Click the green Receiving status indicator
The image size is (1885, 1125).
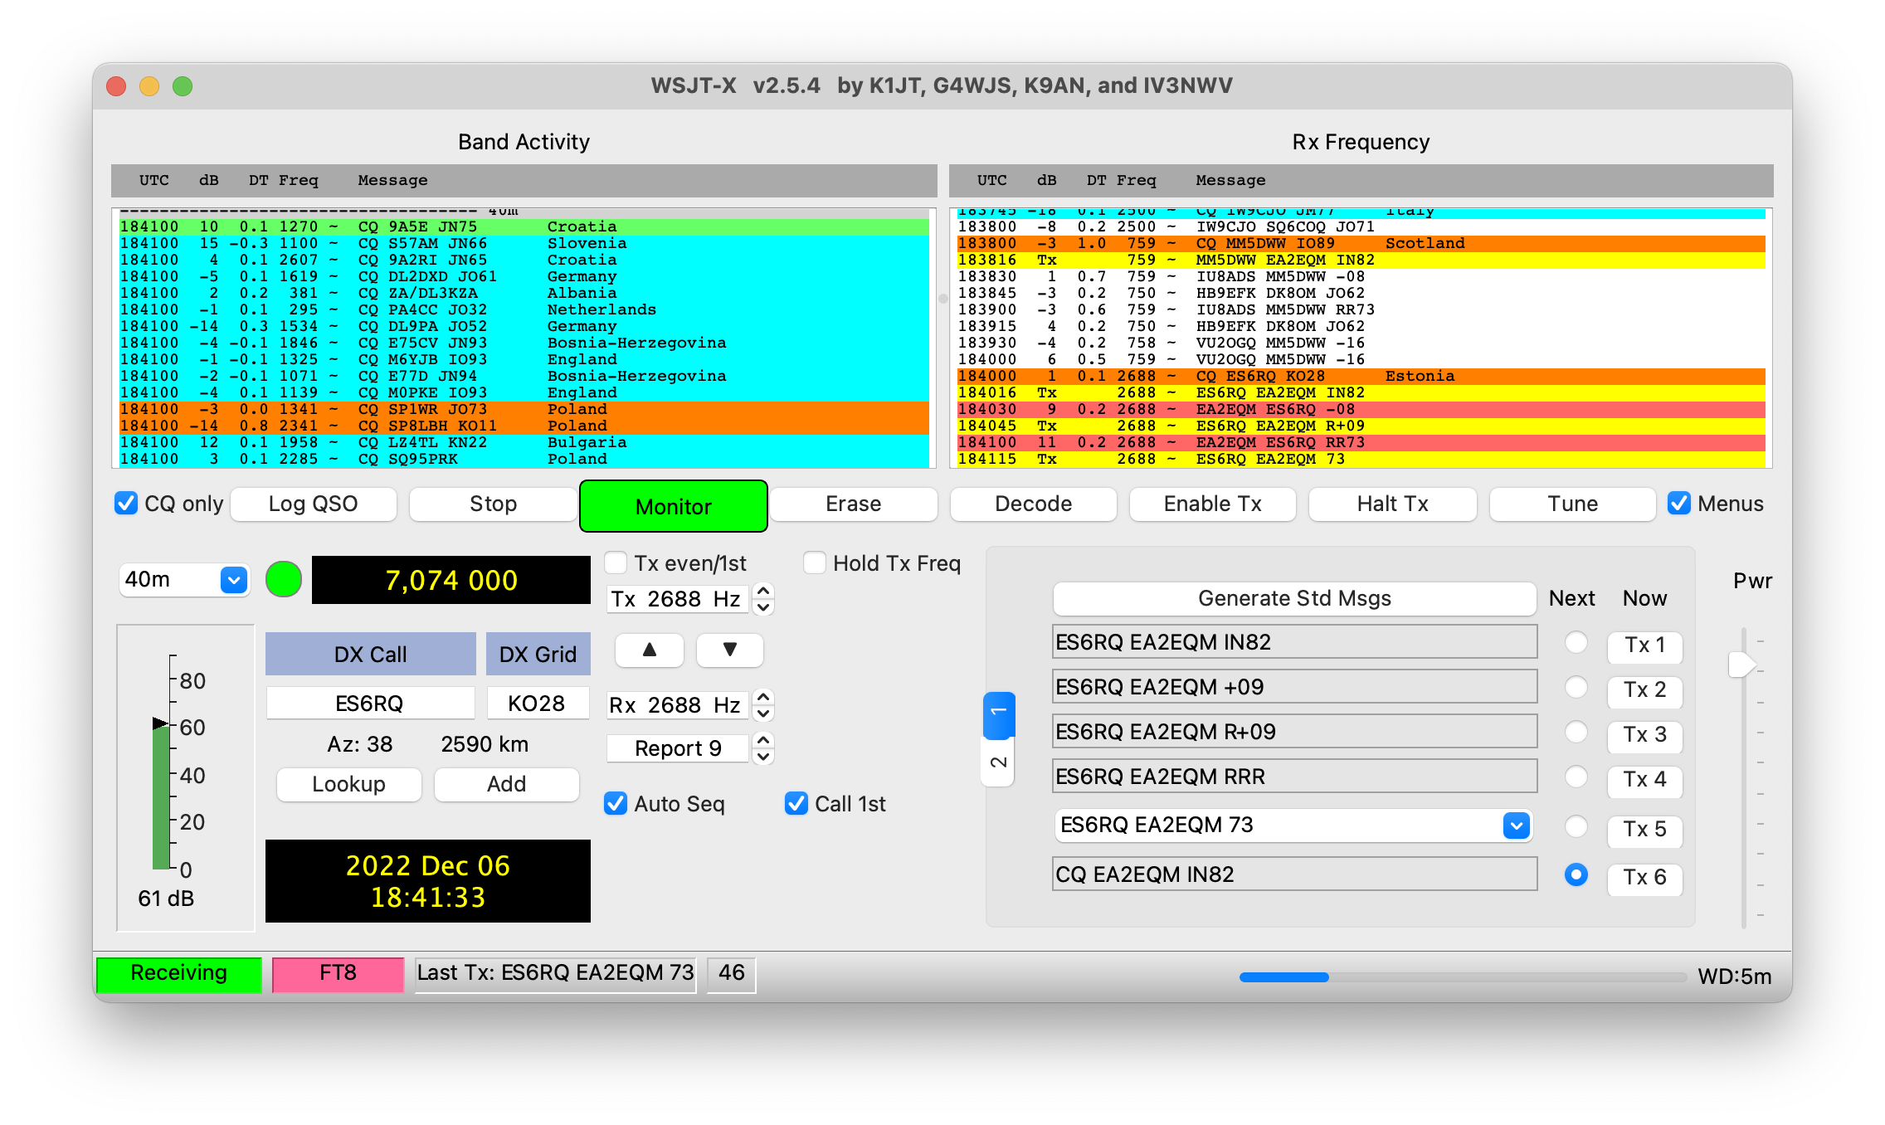[179, 973]
